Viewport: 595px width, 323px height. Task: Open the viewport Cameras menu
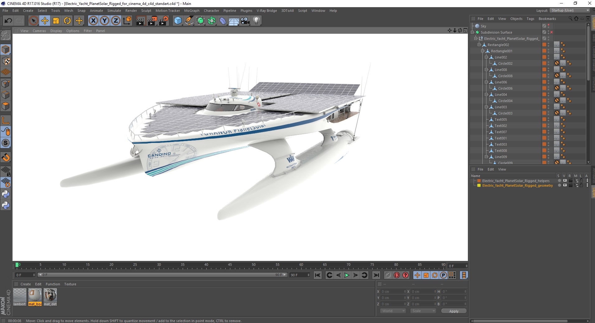39,31
